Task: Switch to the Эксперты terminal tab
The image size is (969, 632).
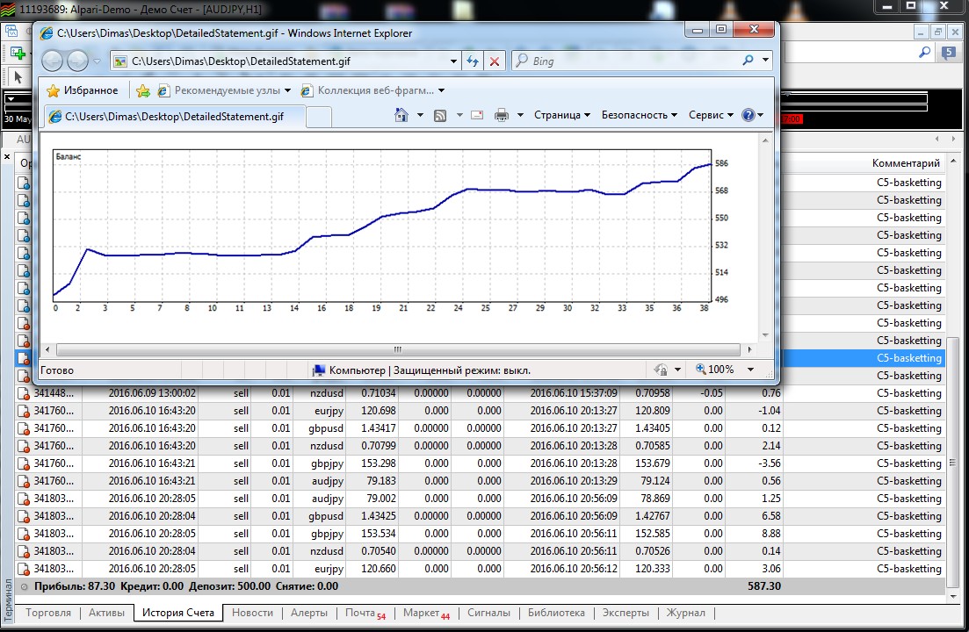Action: [x=626, y=613]
